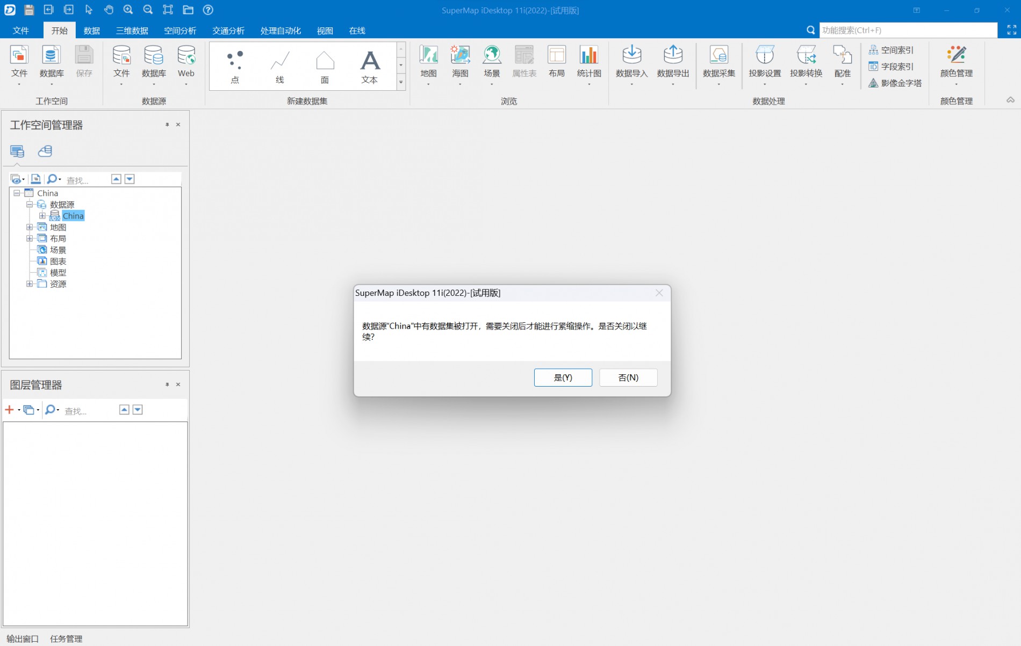Click workspace manager search (查找) field

click(x=86, y=180)
